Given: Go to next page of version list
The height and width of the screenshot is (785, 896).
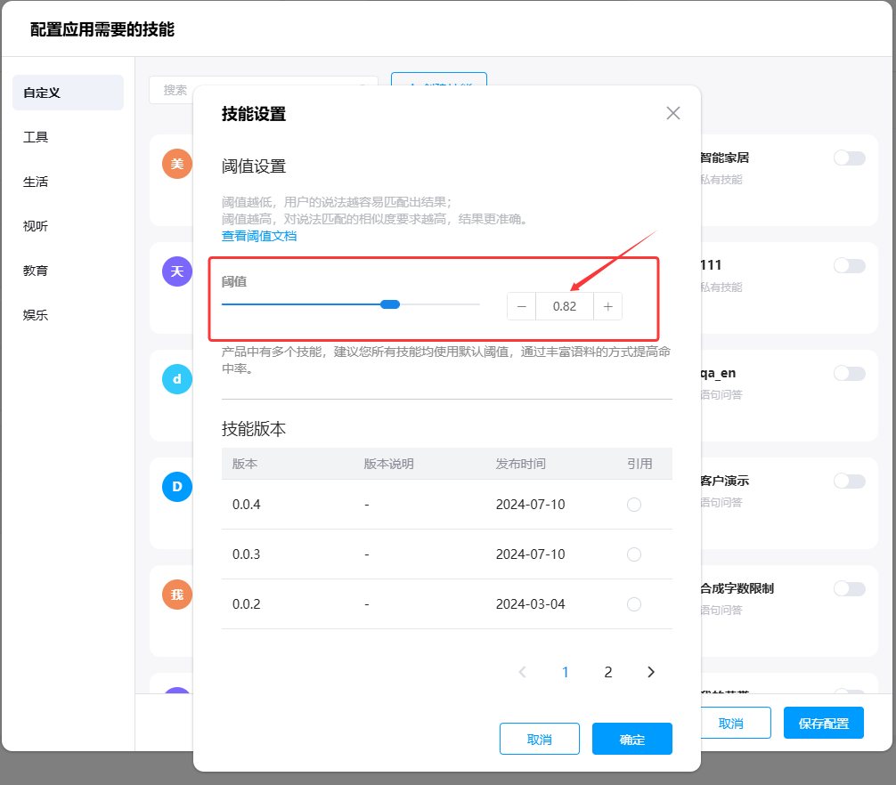Looking at the screenshot, I should pos(651,672).
